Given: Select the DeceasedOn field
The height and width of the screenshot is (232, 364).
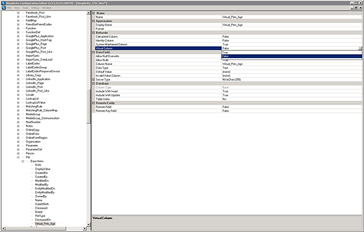Looking at the screenshot, I should click(x=43, y=220).
